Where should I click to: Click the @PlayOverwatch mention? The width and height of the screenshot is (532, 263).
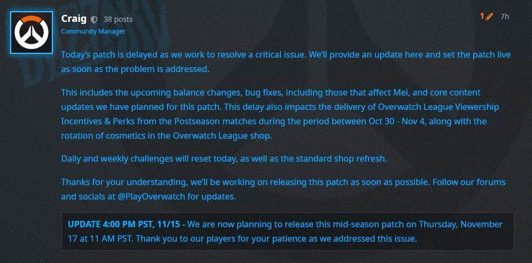point(151,197)
